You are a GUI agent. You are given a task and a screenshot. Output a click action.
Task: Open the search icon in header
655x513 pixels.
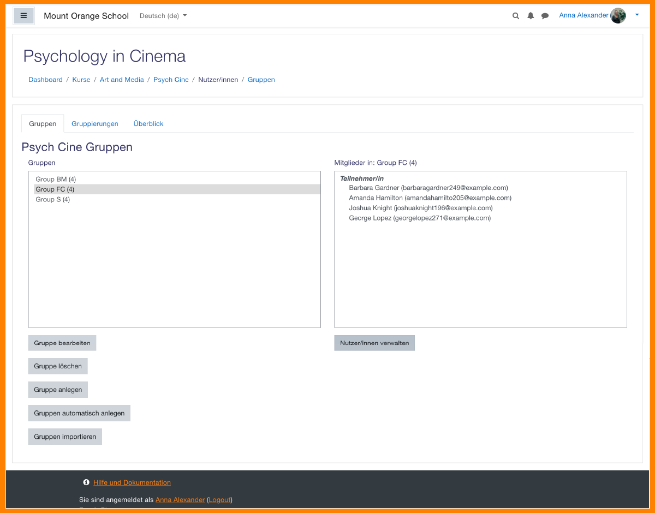pos(515,16)
